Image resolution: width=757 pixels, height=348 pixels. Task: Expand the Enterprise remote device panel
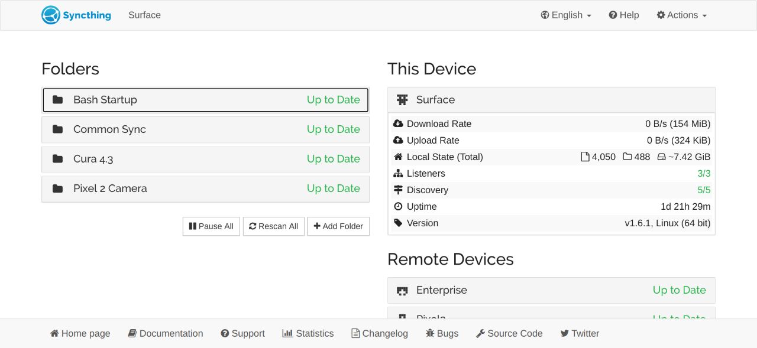[x=551, y=290]
